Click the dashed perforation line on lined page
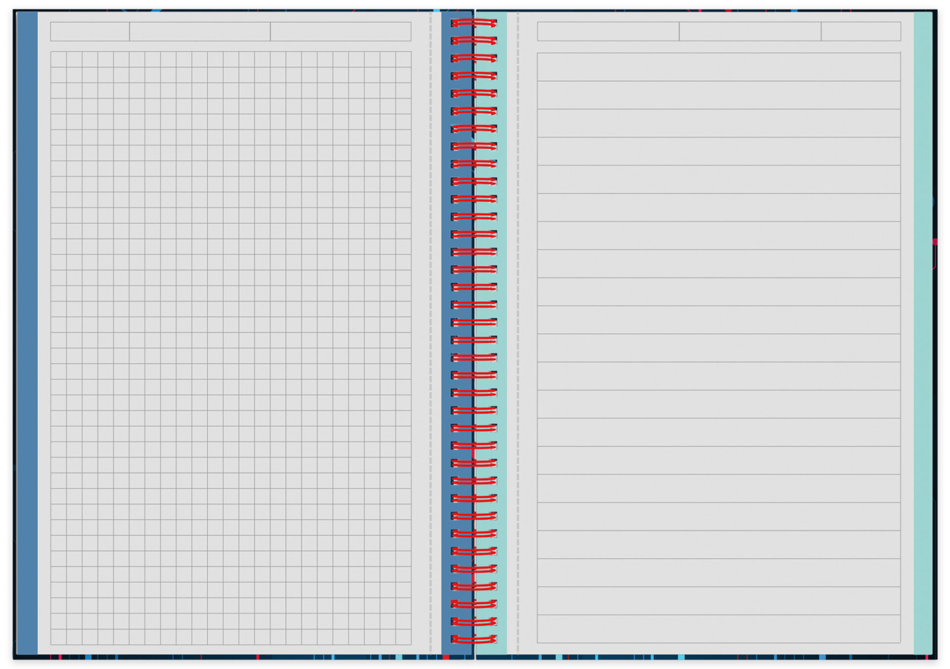The width and height of the screenshot is (950, 669). [x=518, y=333]
